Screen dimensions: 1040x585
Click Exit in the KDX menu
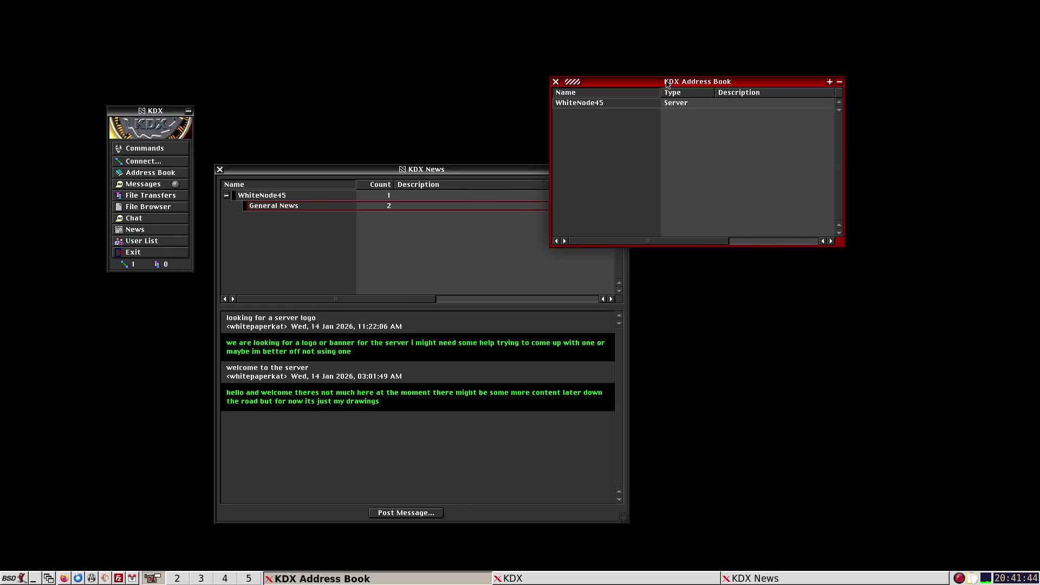tap(133, 252)
